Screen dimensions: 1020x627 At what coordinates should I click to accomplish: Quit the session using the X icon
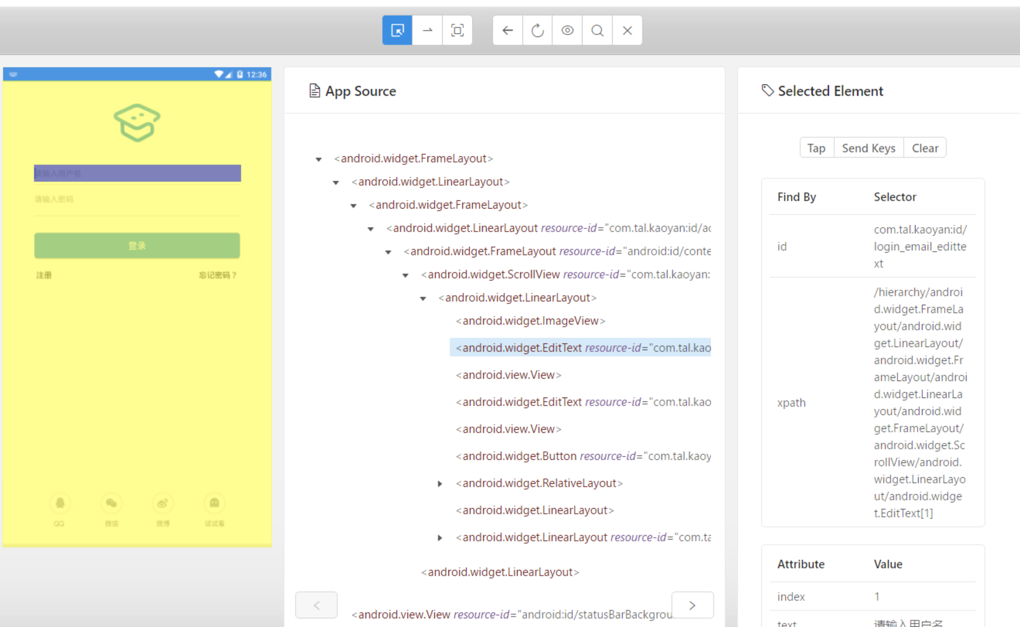coord(627,30)
